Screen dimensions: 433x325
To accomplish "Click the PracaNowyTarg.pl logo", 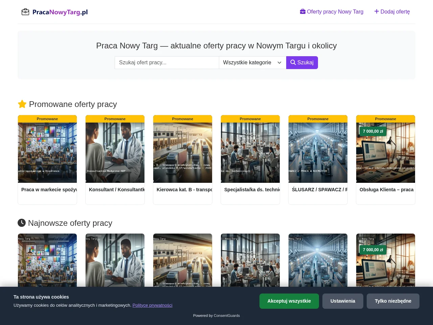I will pos(54,12).
